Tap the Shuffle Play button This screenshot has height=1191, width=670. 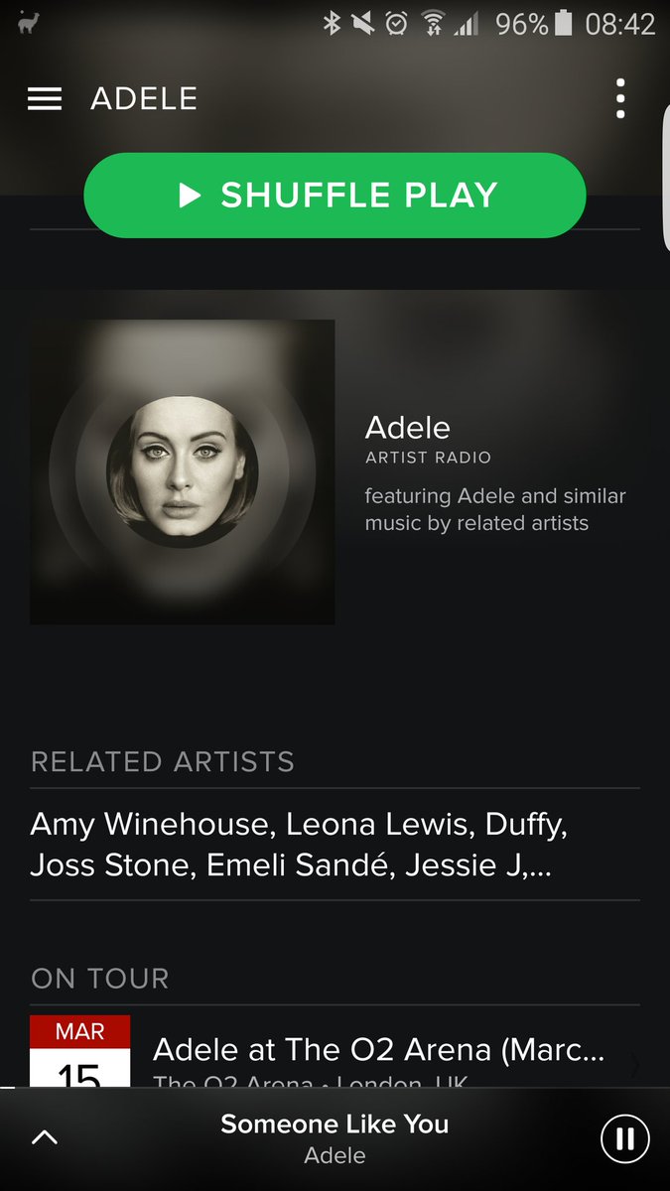coord(335,196)
